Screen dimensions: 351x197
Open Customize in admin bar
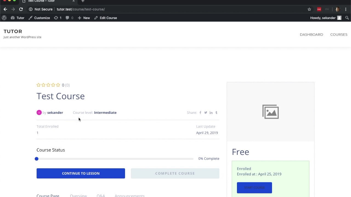coord(39,18)
